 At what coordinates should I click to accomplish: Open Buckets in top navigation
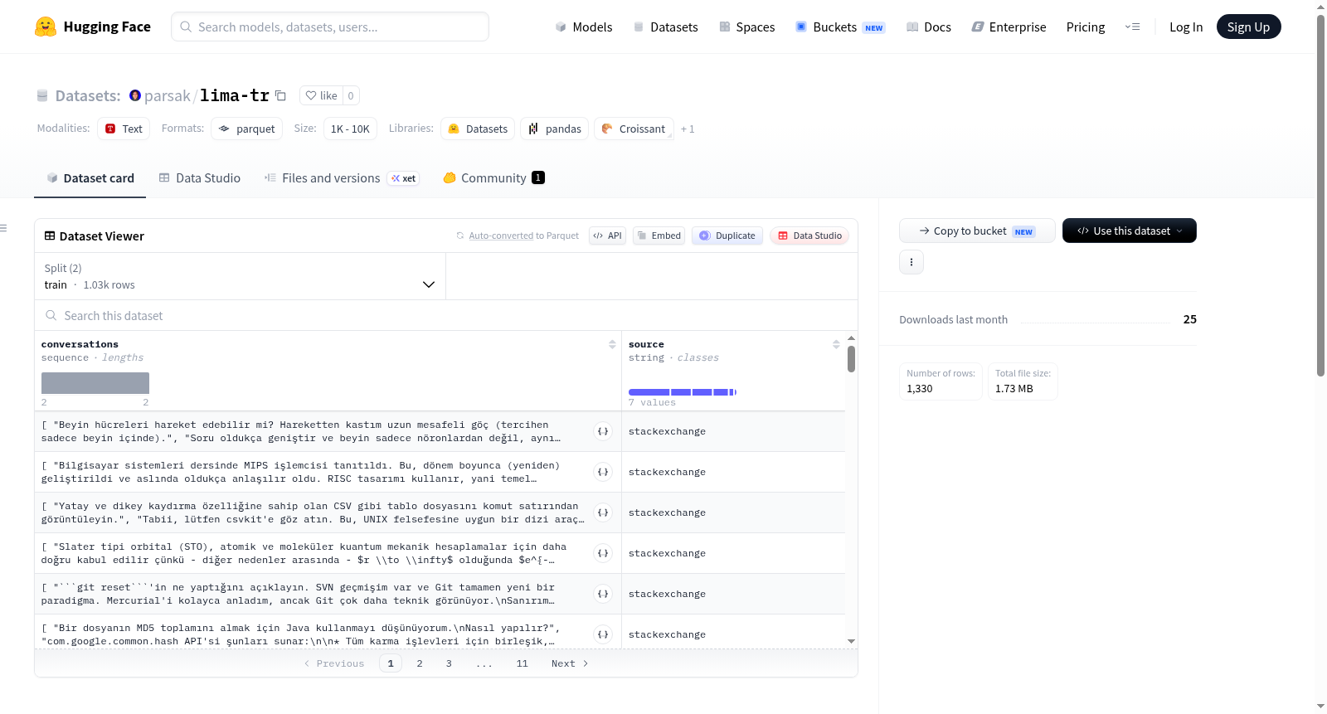[840, 27]
